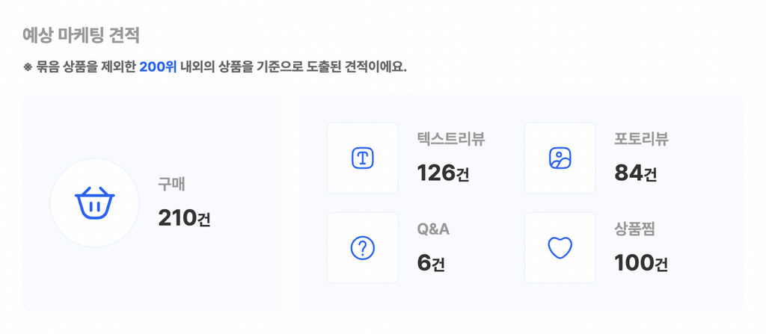Click the 포토리뷰 label
Image resolution: width=766 pixels, height=334 pixels.
point(641,139)
